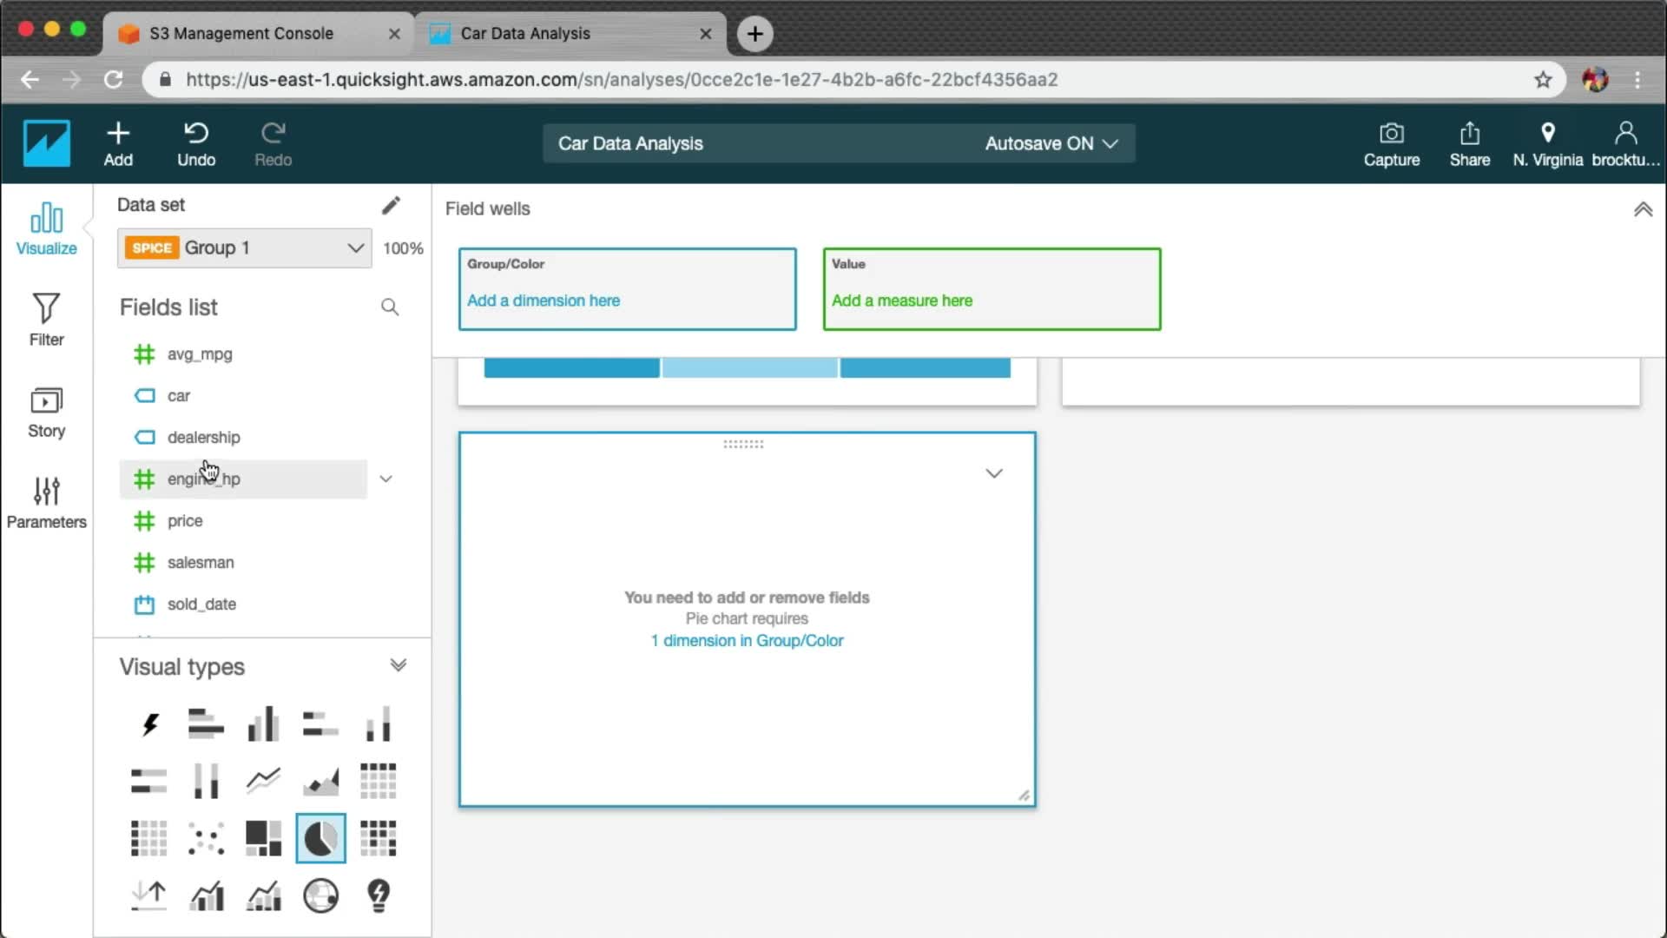Switch to the Parameters pane

(x=46, y=502)
